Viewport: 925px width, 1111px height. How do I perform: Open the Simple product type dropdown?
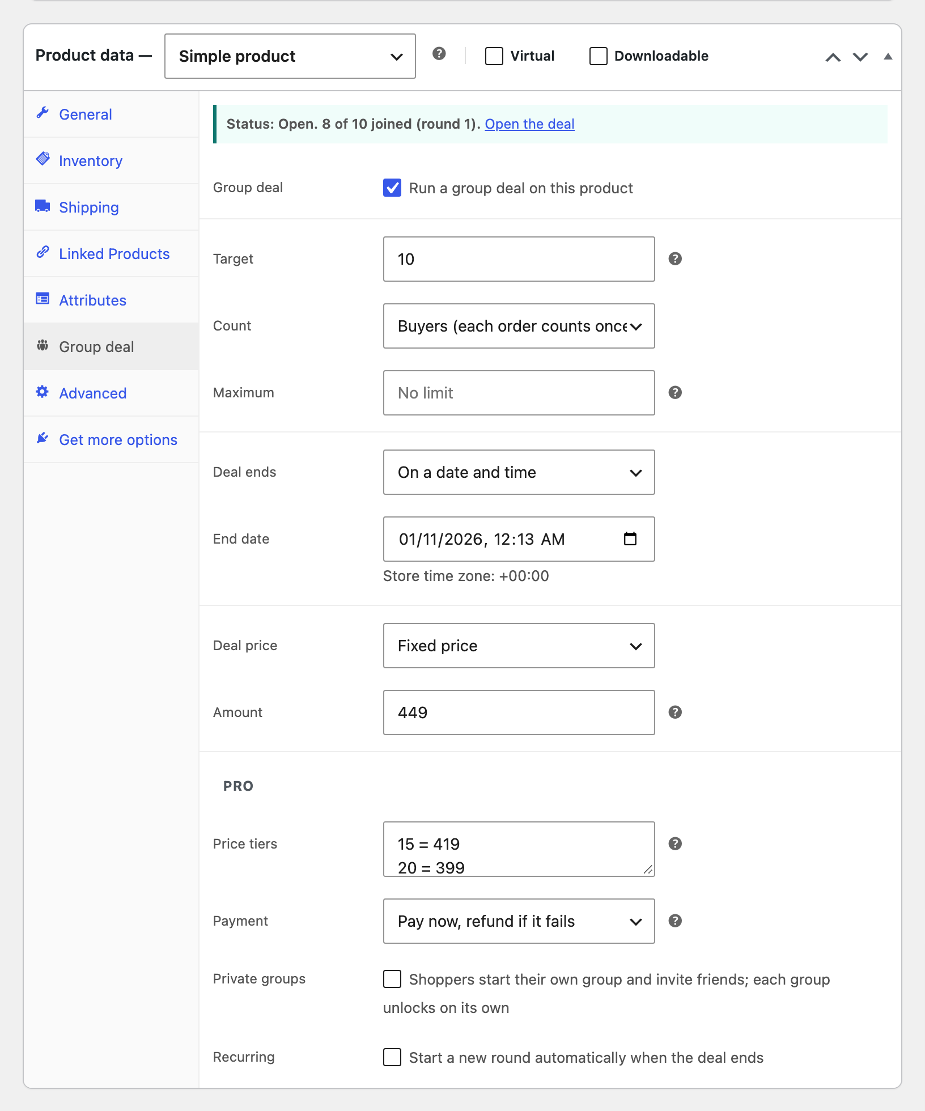[x=290, y=56]
